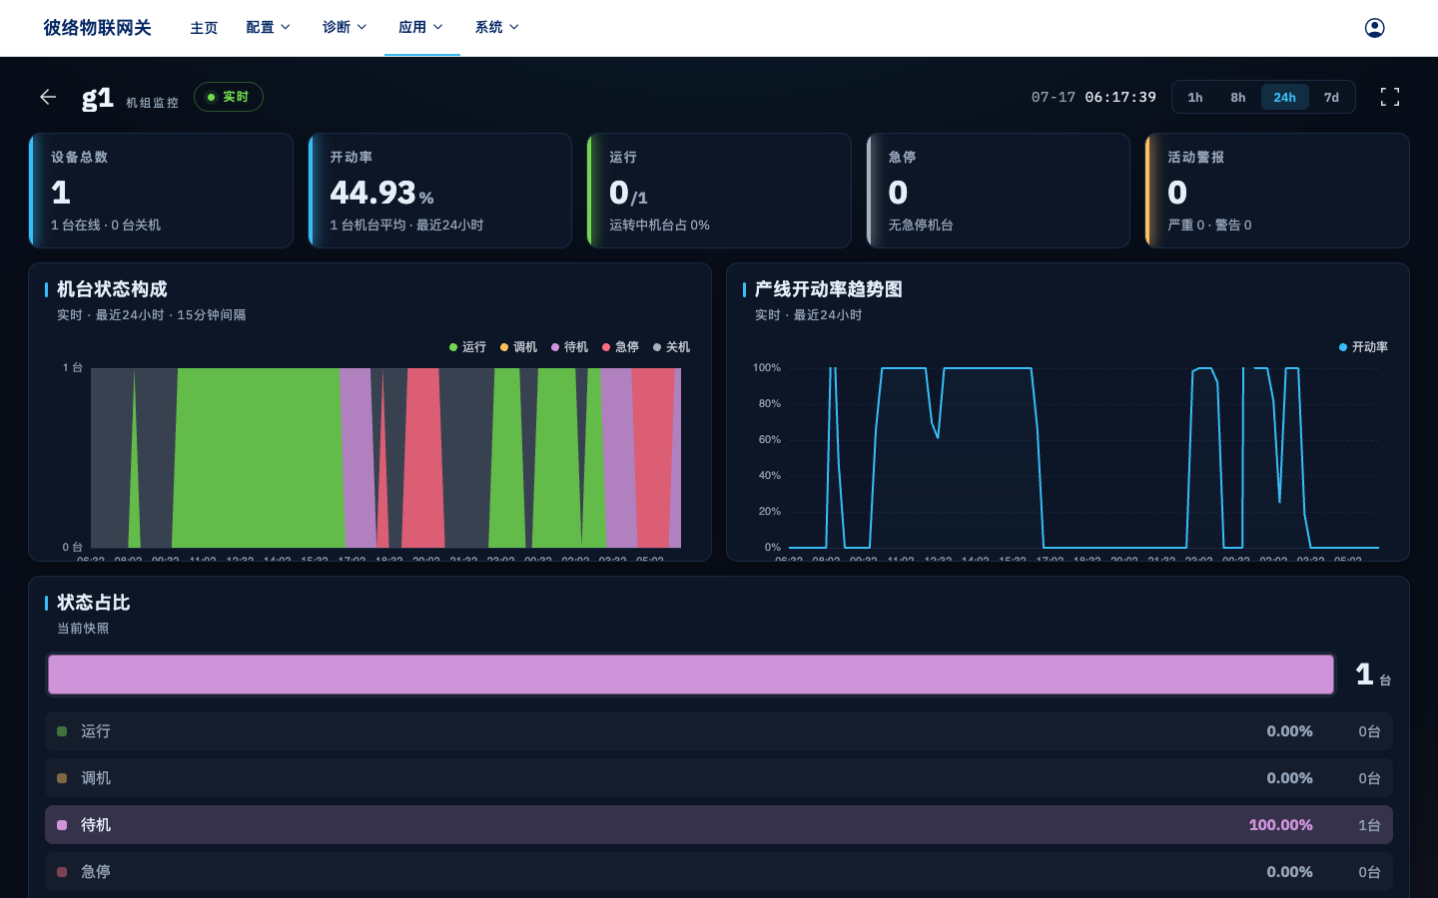The width and height of the screenshot is (1438, 898).
Task: Hide the 调机 legend series
Action: (x=518, y=347)
